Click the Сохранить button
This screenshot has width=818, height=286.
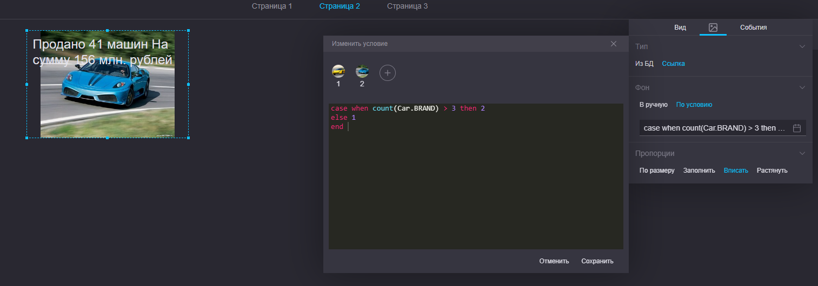point(597,261)
